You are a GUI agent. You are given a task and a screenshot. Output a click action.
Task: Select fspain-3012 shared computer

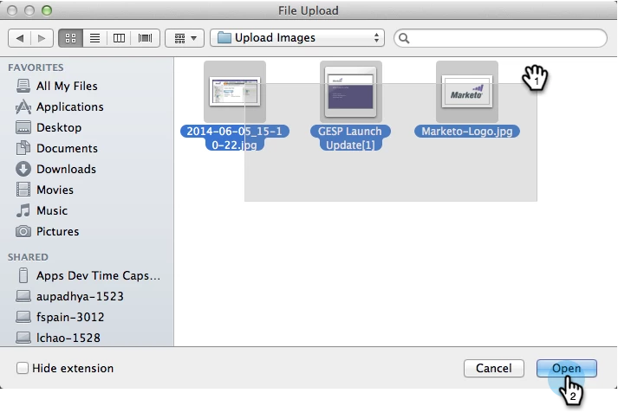(x=70, y=317)
